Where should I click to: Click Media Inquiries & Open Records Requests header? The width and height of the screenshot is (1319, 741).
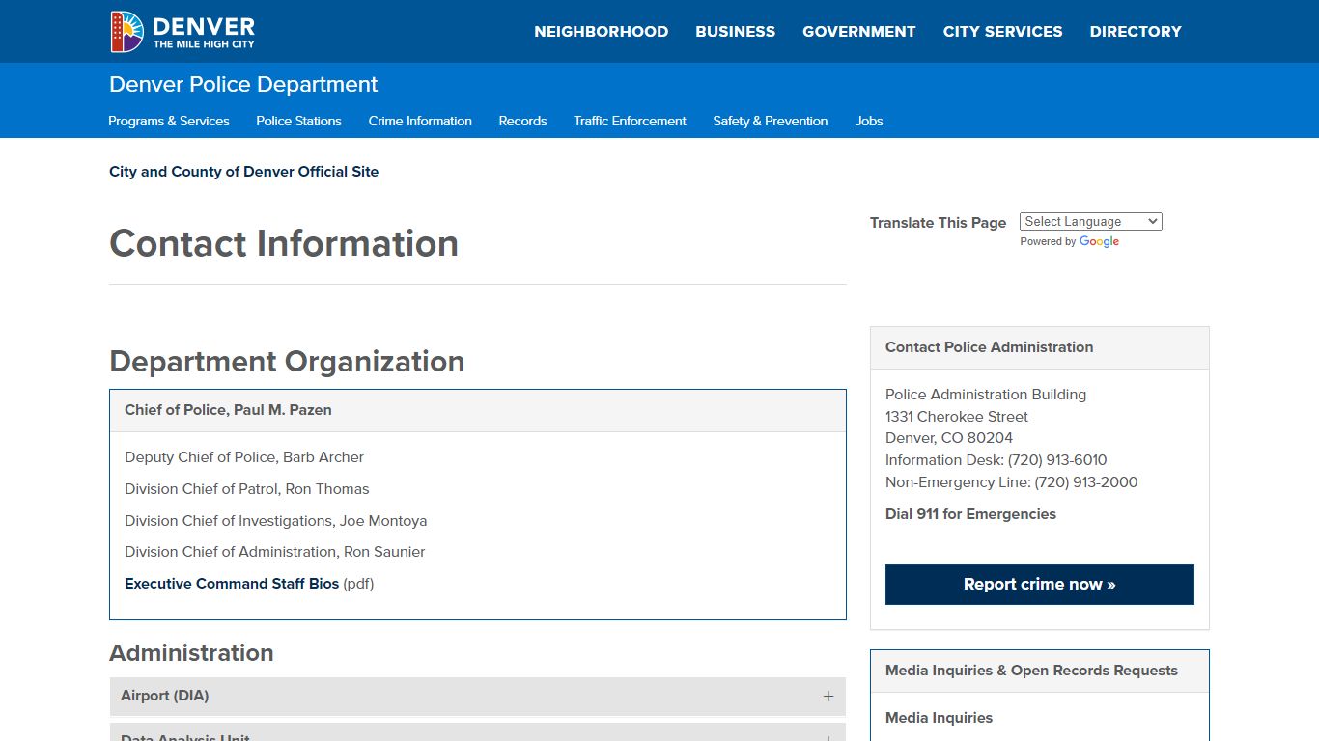(x=1039, y=671)
